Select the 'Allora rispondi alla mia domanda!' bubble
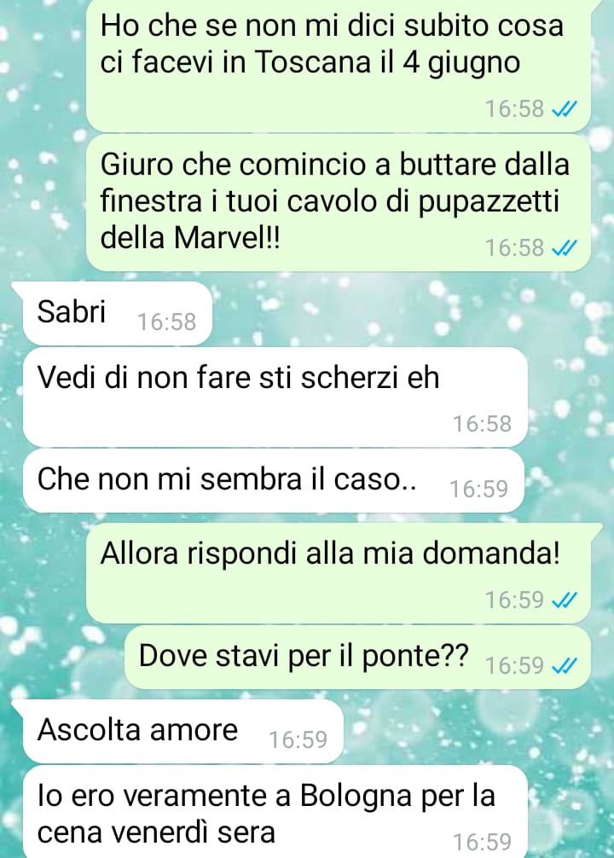 coord(339,573)
